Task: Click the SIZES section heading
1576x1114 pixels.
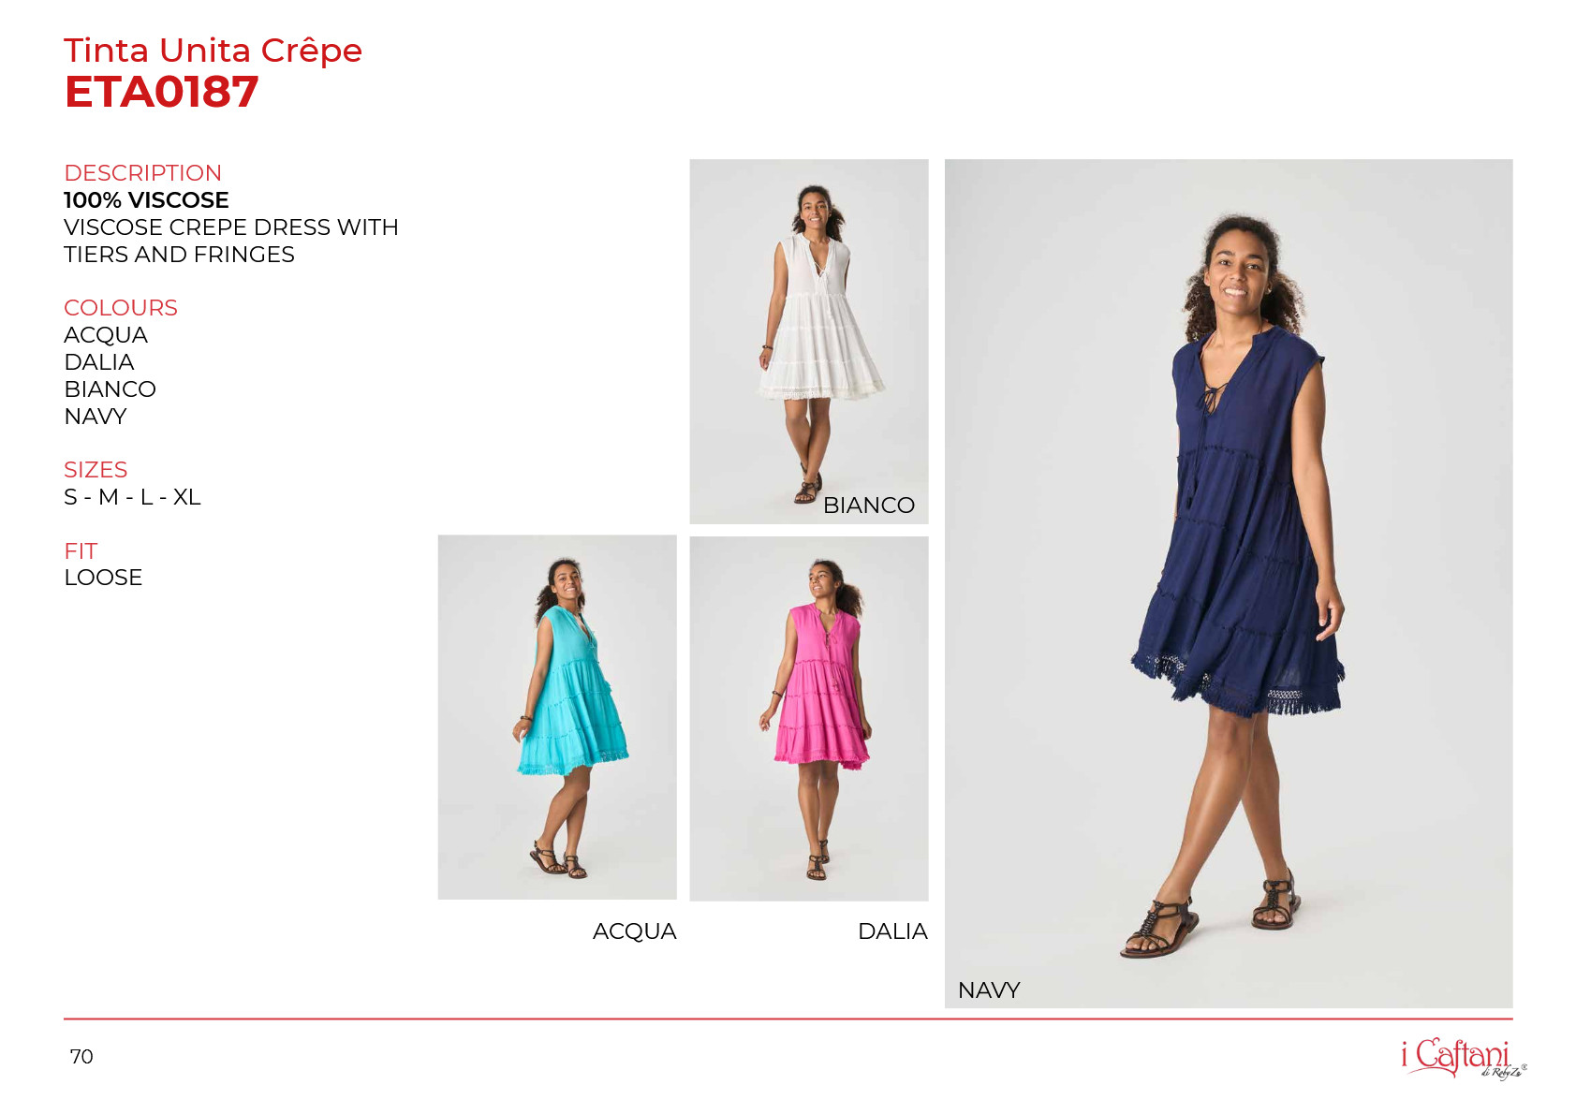Action: pos(96,470)
